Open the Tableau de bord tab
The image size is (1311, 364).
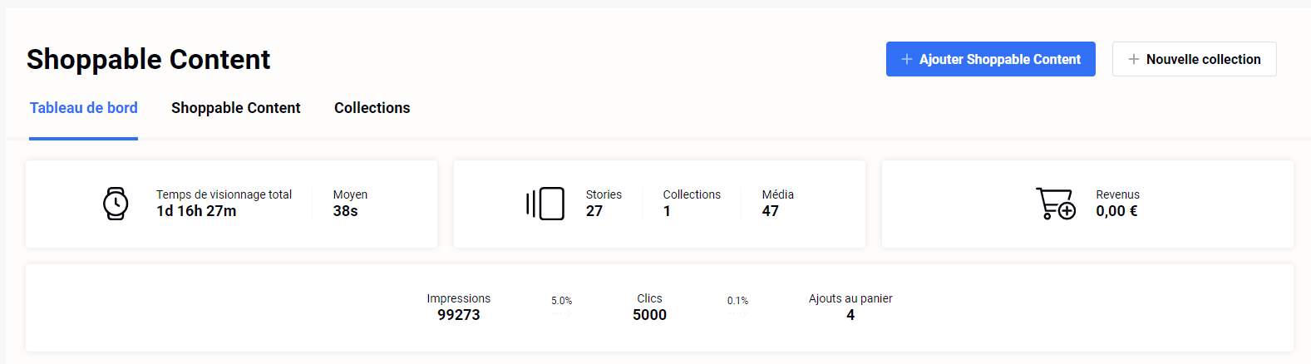coord(84,108)
